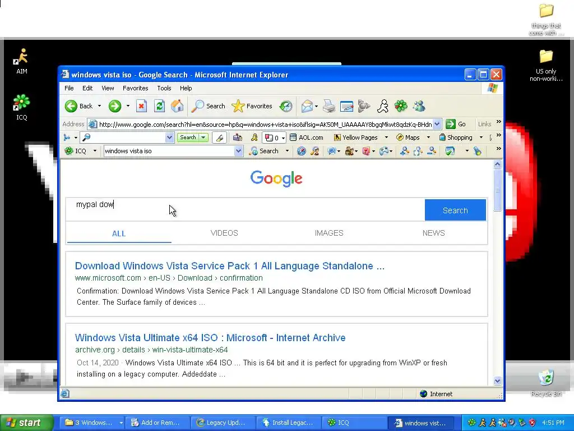Click the Maps button in the AOL toolbar
574x431 pixels.
click(x=408, y=137)
